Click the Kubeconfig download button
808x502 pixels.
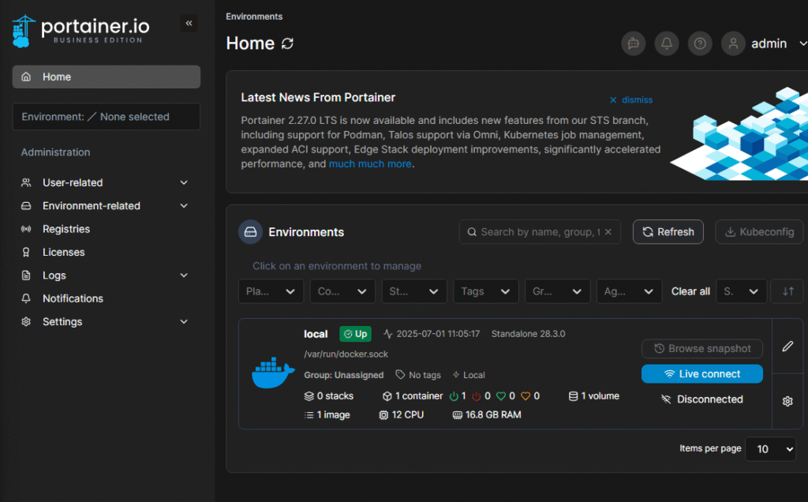pos(759,232)
